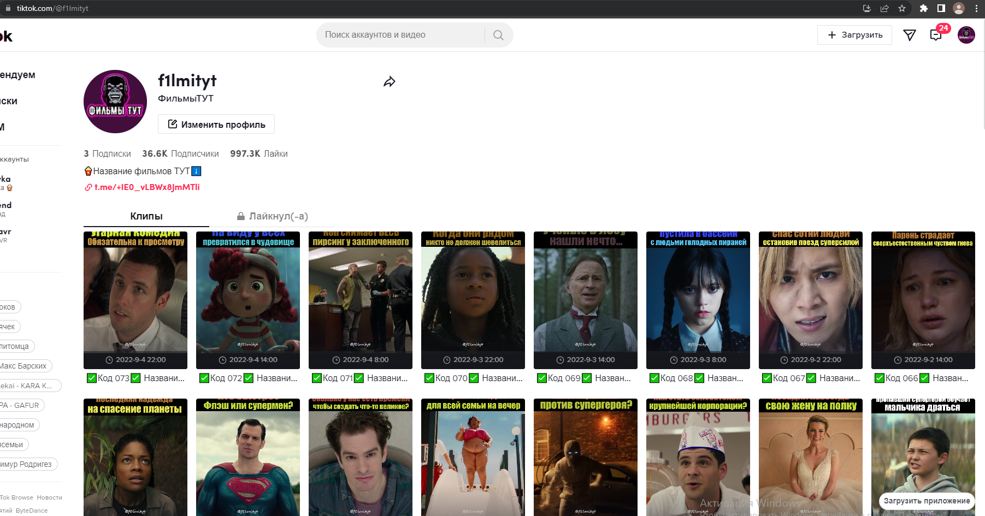Focus the Поиск аккаунтов и видео field
Screen dimensions: 985x516
click(x=402, y=35)
